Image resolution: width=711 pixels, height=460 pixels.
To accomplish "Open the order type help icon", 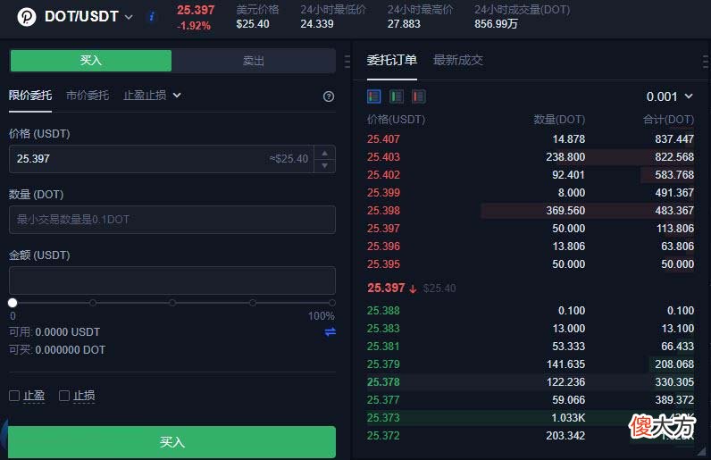I will click(329, 96).
